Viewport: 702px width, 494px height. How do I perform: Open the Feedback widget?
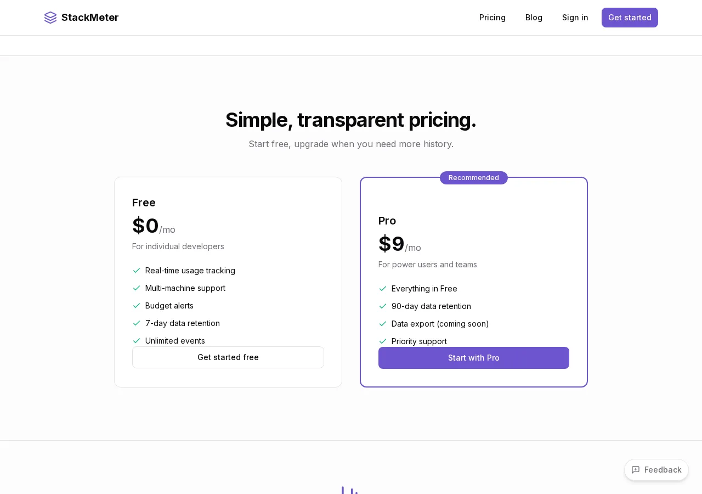tap(656, 470)
